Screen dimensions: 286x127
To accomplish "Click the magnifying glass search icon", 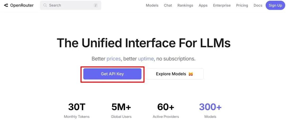I will pyautogui.click(x=45, y=5).
